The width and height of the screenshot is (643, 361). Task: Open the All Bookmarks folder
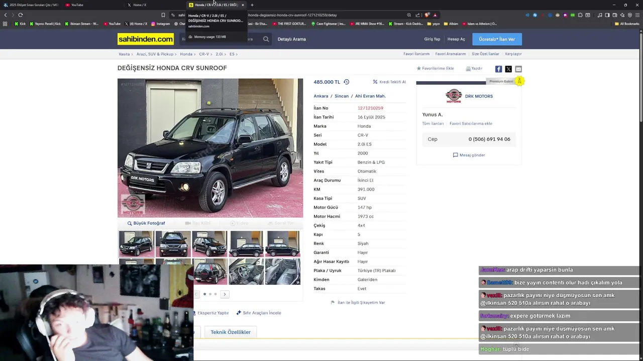(627, 24)
